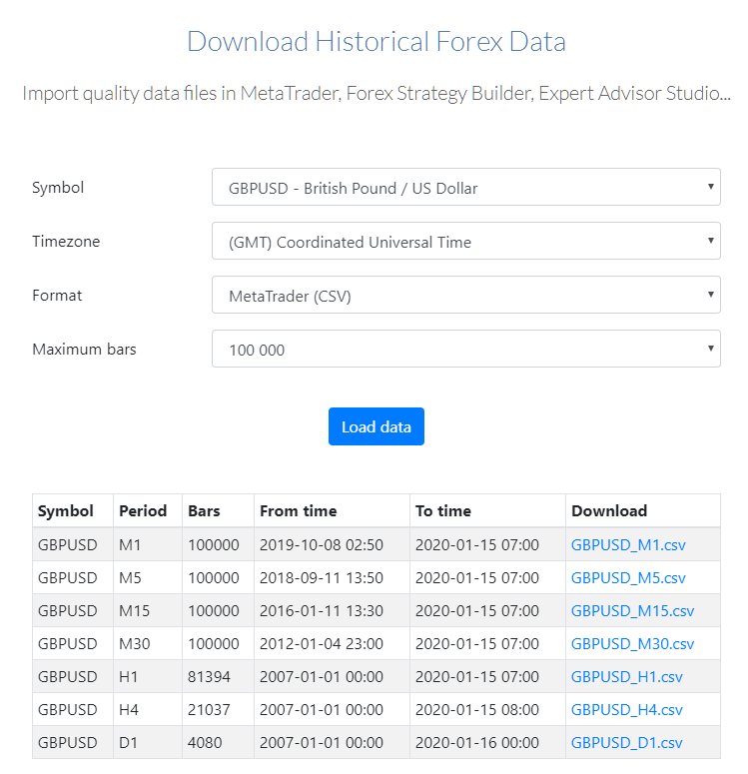Viewport: 748px width, 774px height.
Task: Click the 81394 bars value
Action: (x=209, y=677)
